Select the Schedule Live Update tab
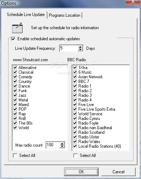Screen dimensions: 141x179 coord(26,15)
